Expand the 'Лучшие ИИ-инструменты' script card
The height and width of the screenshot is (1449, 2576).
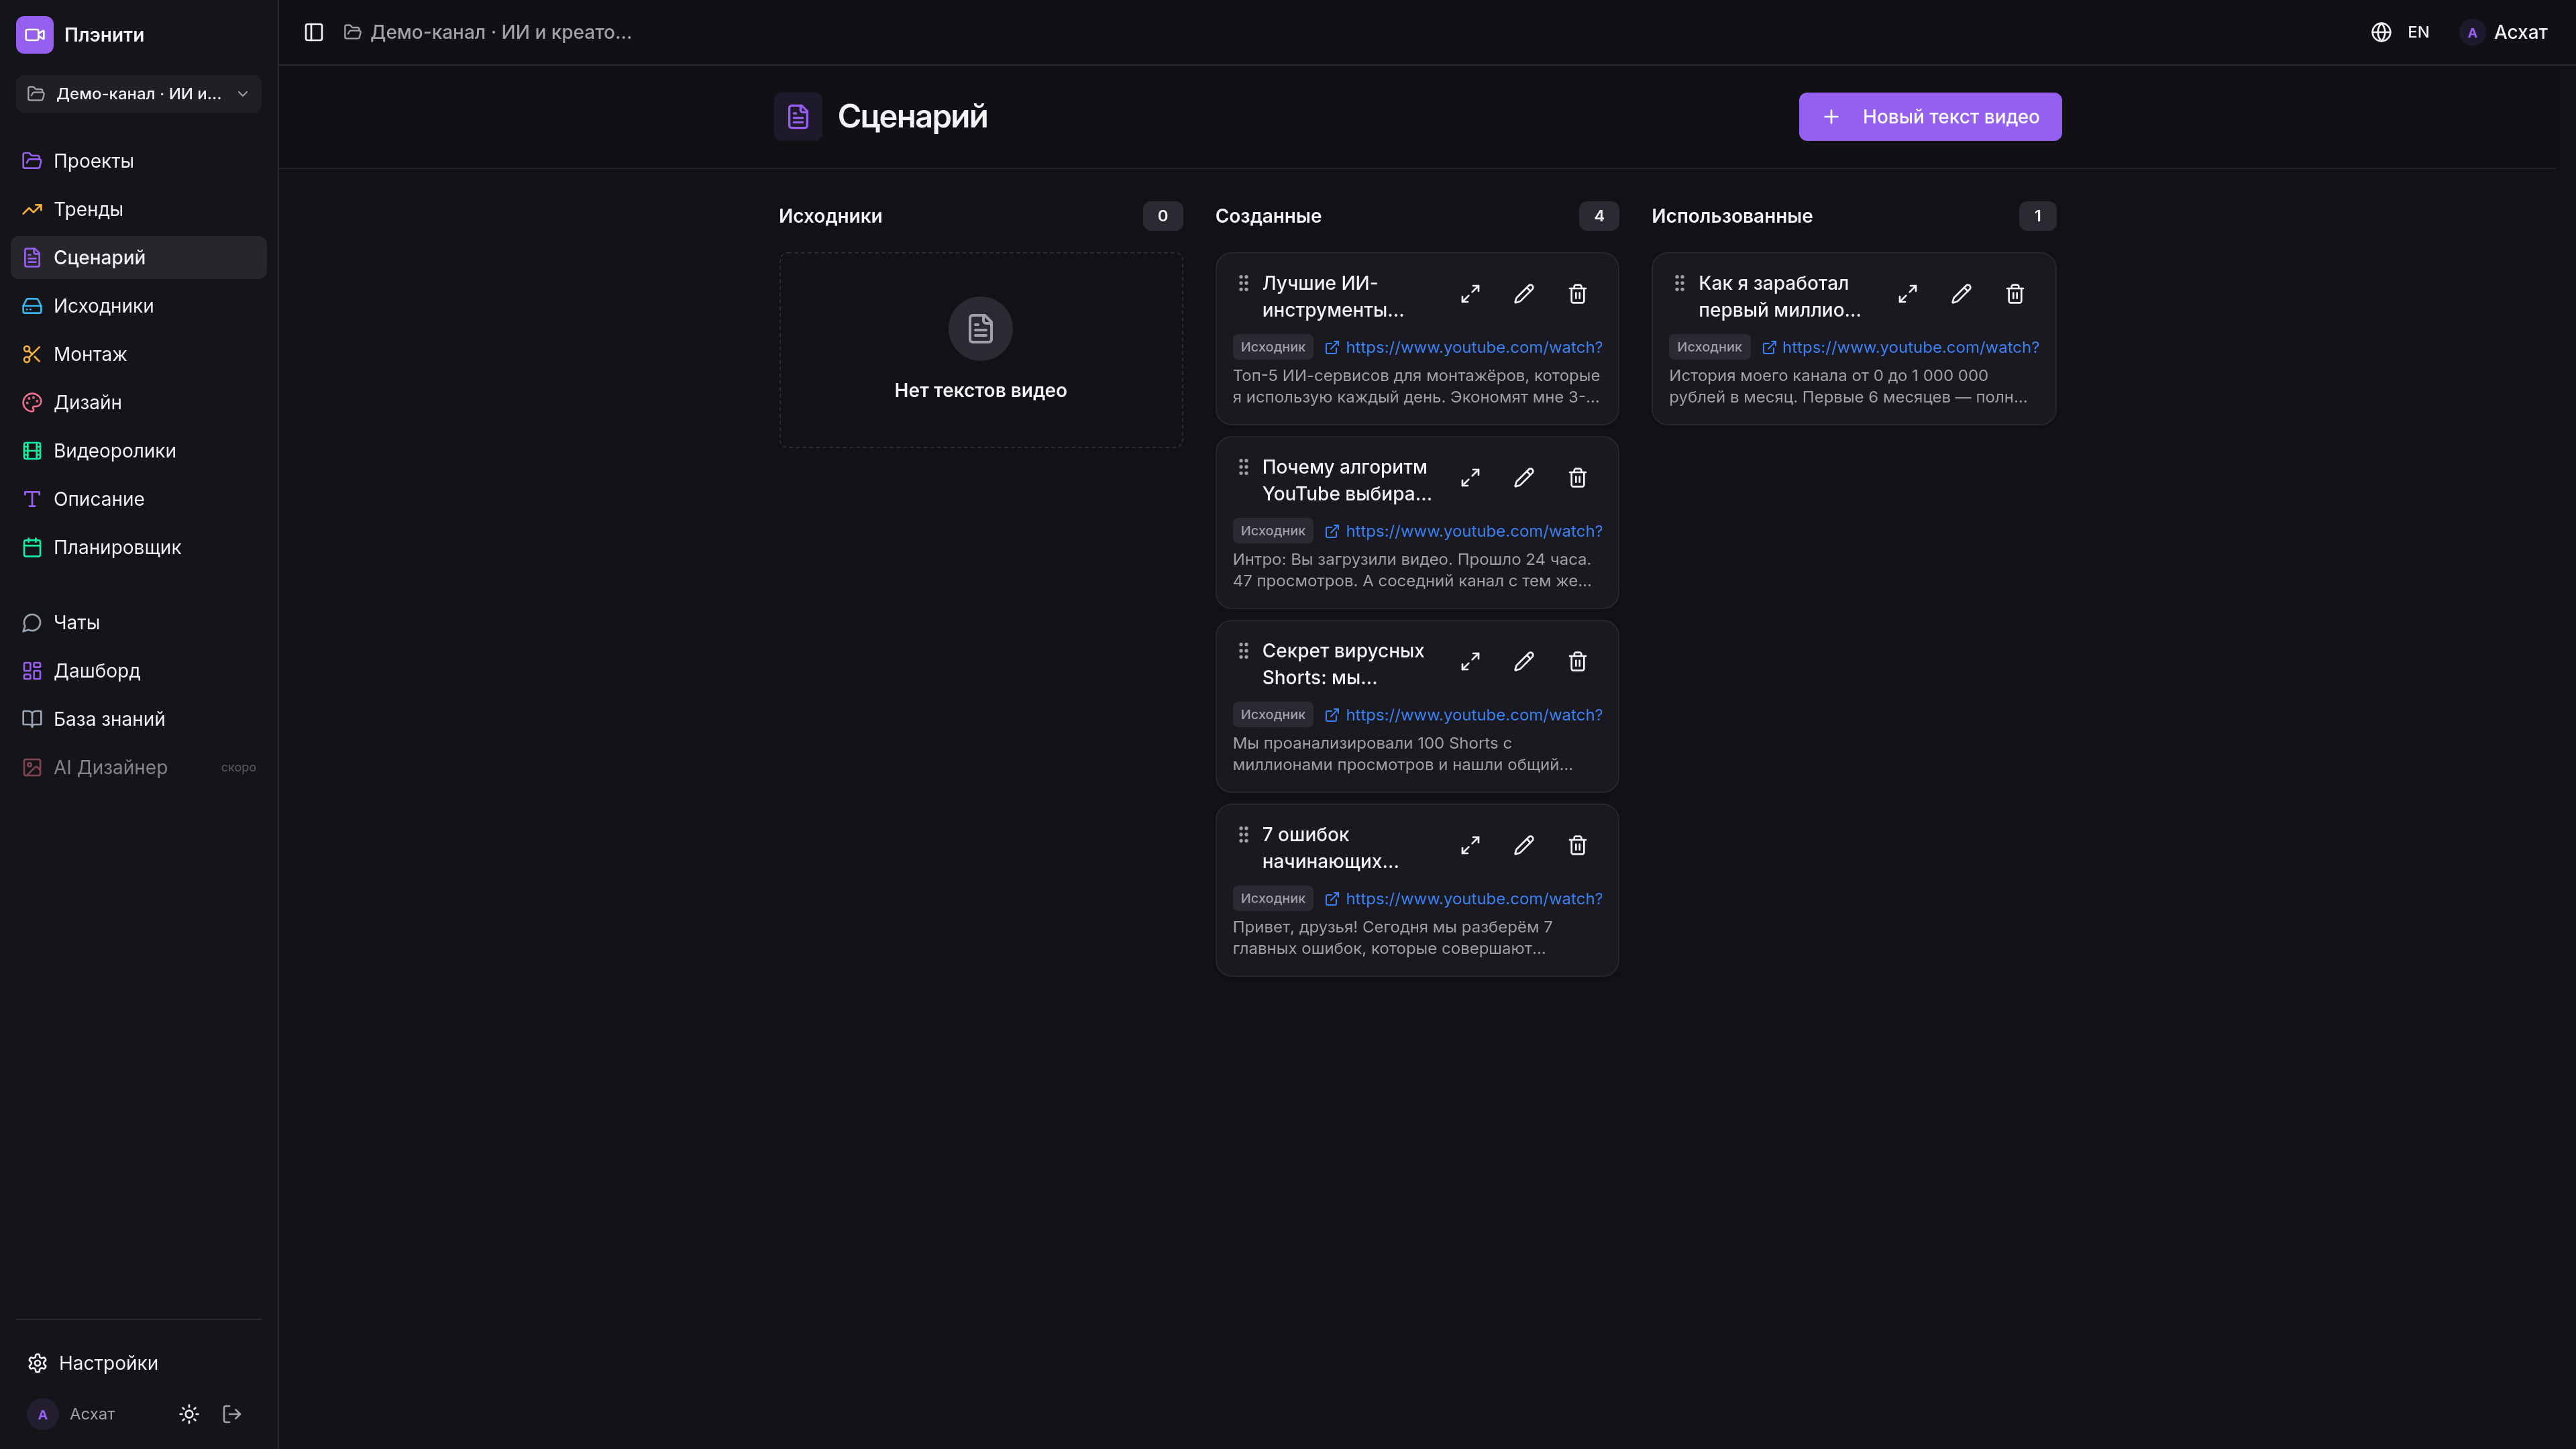(x=1470, y=294)
